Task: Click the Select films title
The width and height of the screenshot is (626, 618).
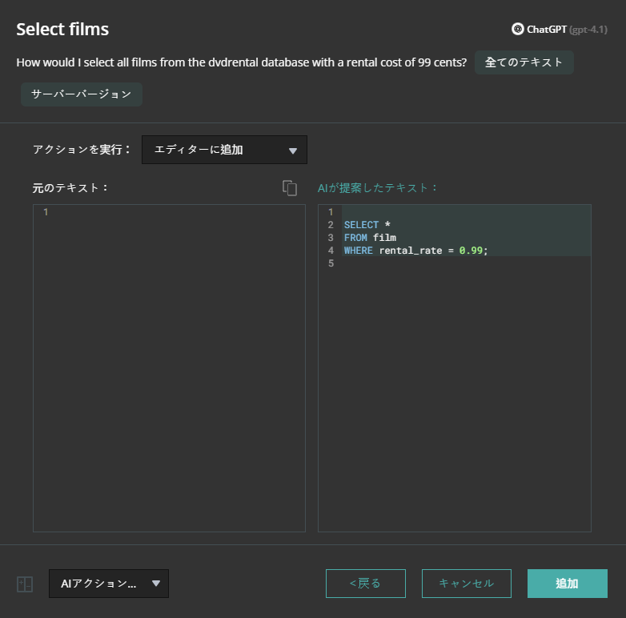Action: coord(62,29)
